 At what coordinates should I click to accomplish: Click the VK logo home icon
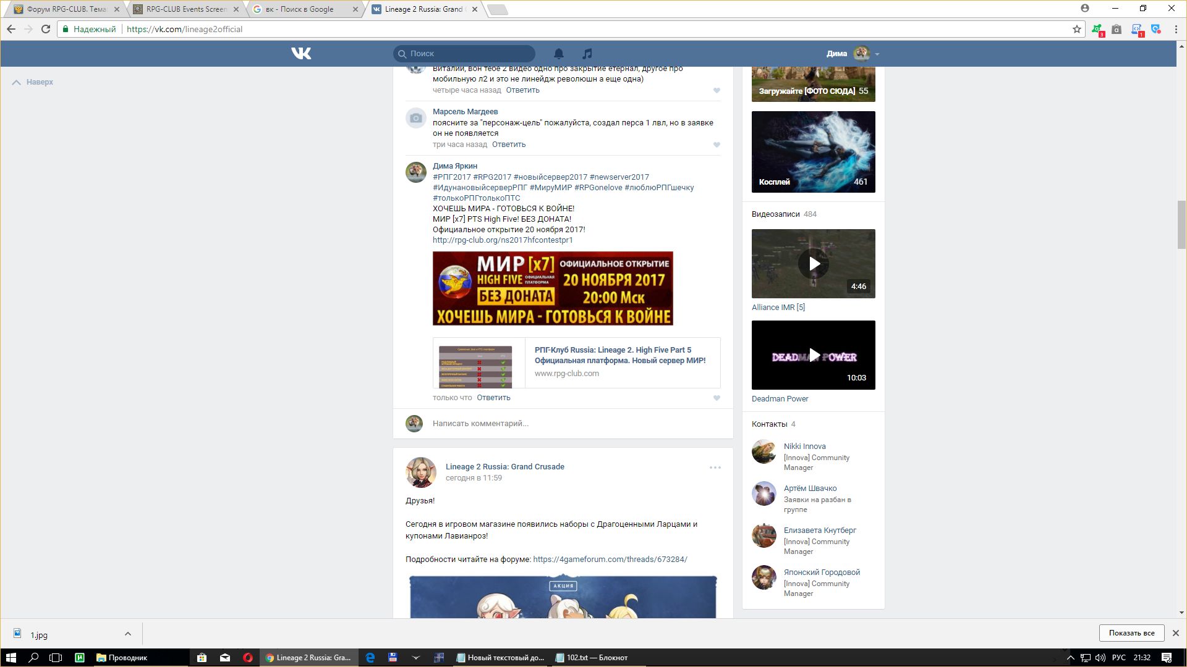click(301, 54)
